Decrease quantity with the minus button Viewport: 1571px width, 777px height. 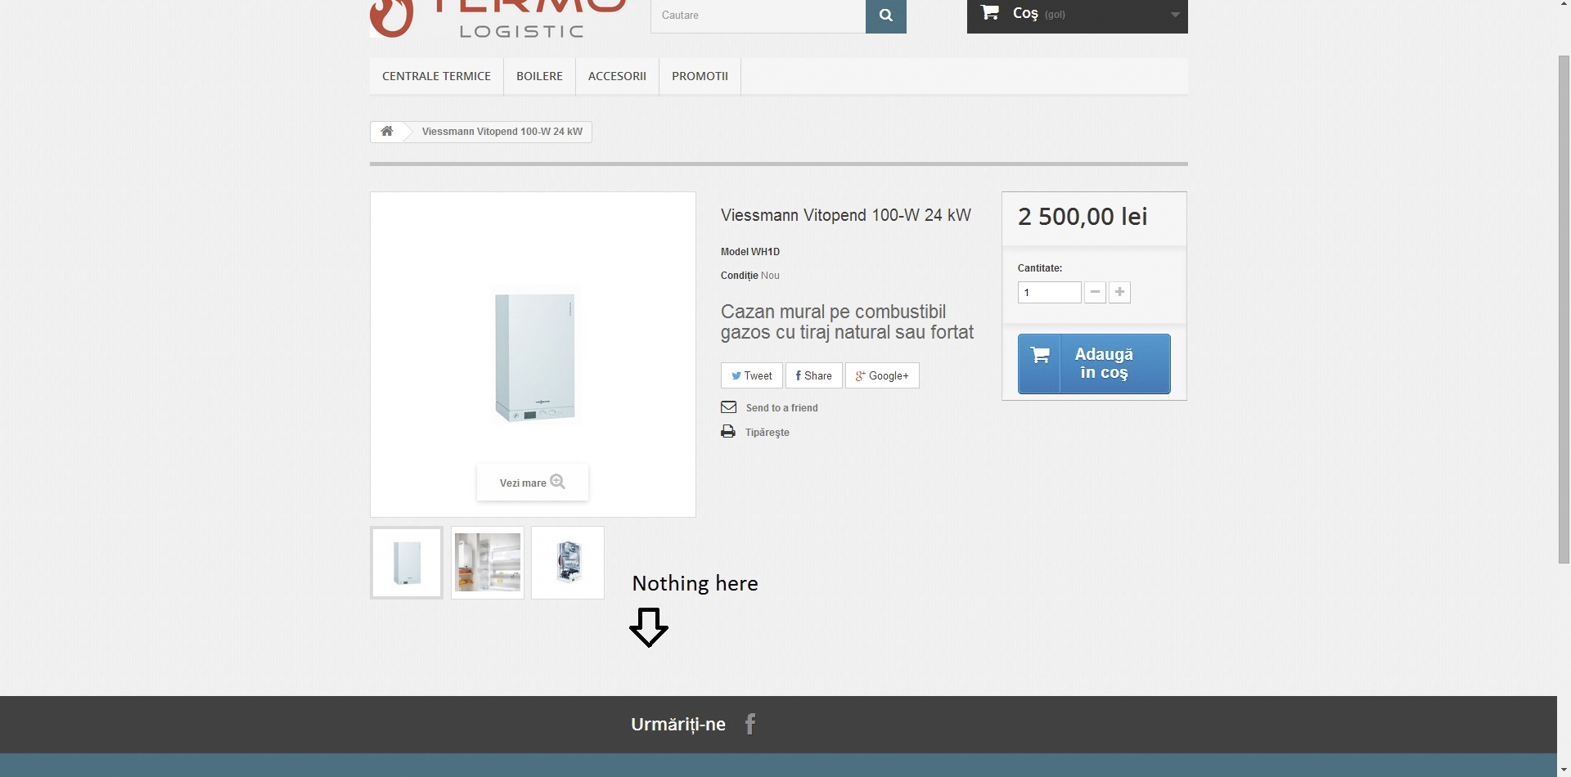(1095, 292)
